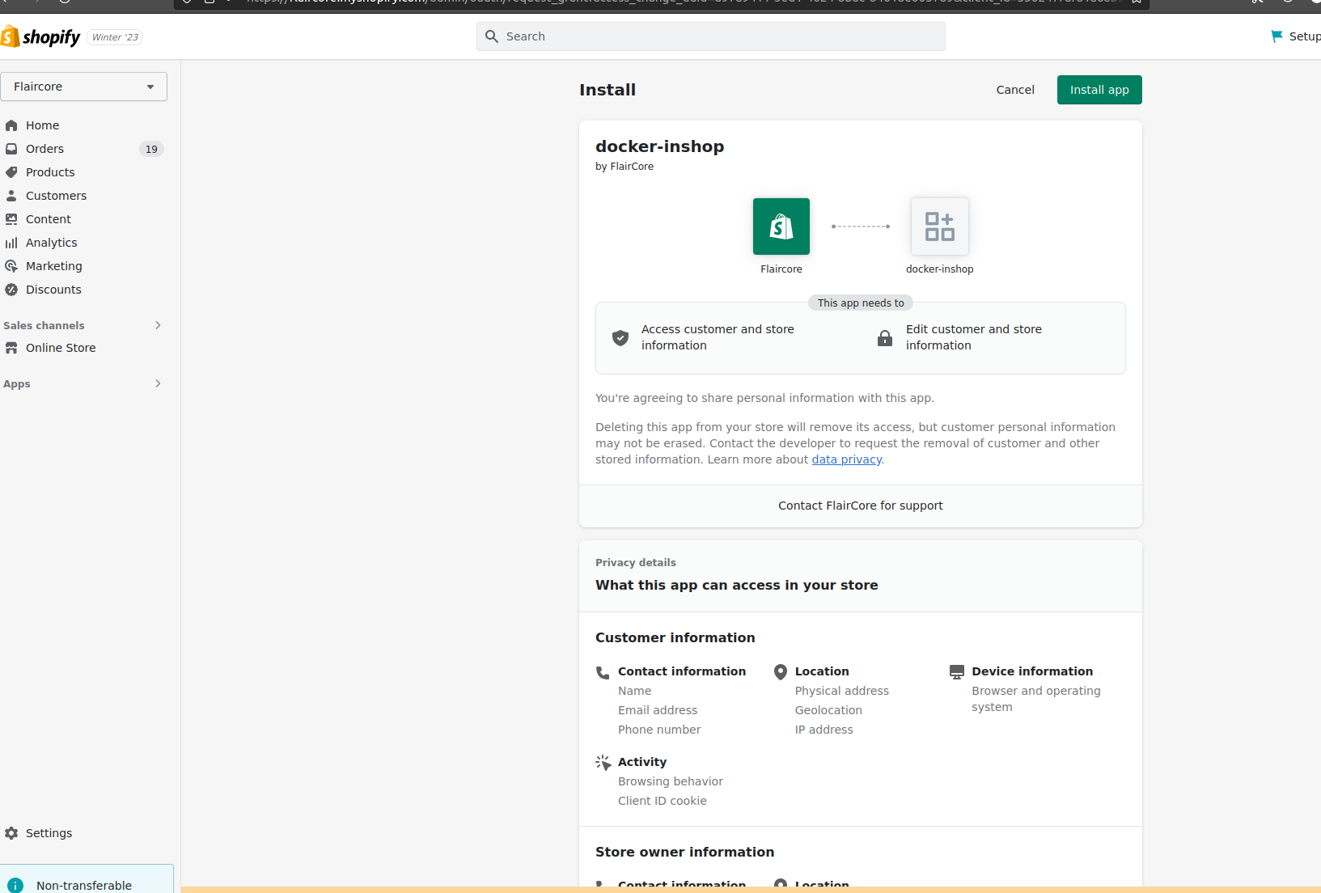Click the docker-inshop app grid icon
The height and width of the screenshot is (893, 1321).
click(939, 226)
